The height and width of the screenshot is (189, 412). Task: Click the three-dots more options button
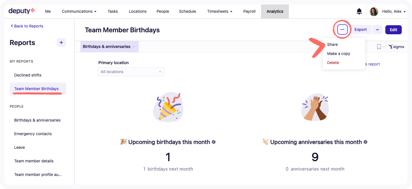tap(342, 29)
